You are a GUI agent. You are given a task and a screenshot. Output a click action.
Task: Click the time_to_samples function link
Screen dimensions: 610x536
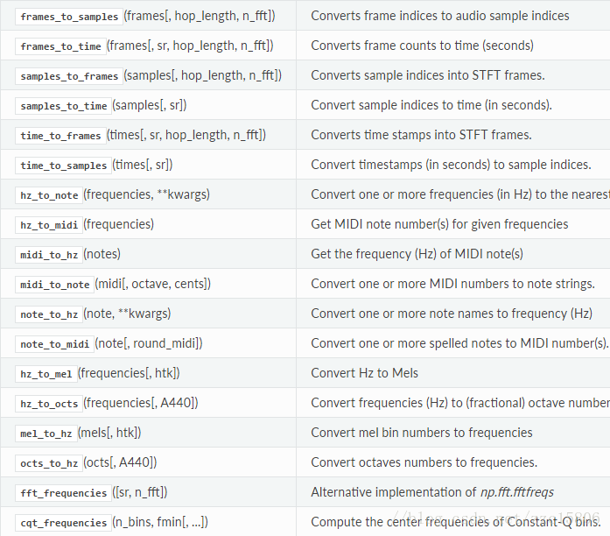[x=64, y=166]
